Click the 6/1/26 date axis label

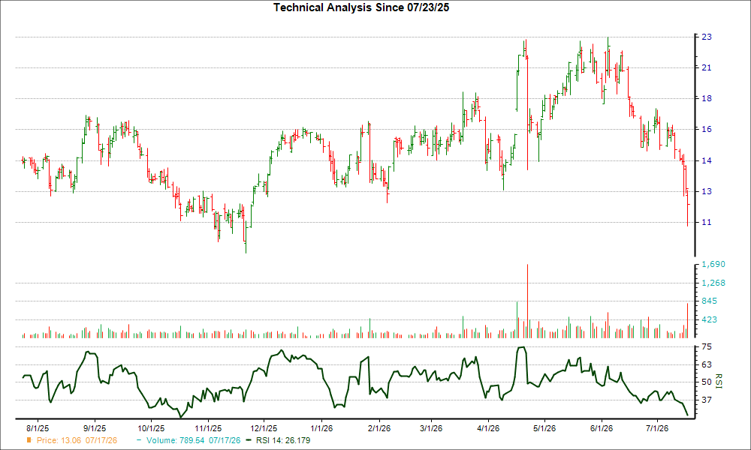[602, 428]
